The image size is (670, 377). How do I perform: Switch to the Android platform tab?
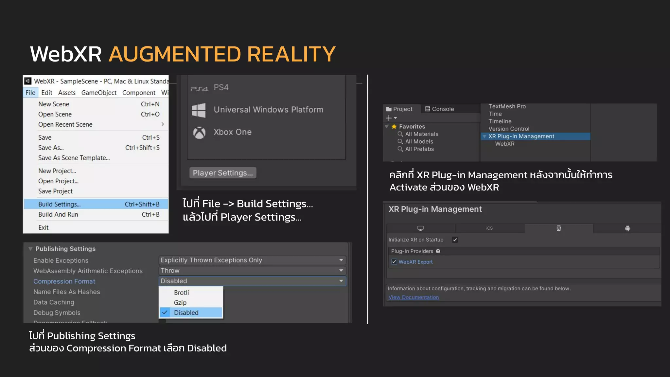627,228
